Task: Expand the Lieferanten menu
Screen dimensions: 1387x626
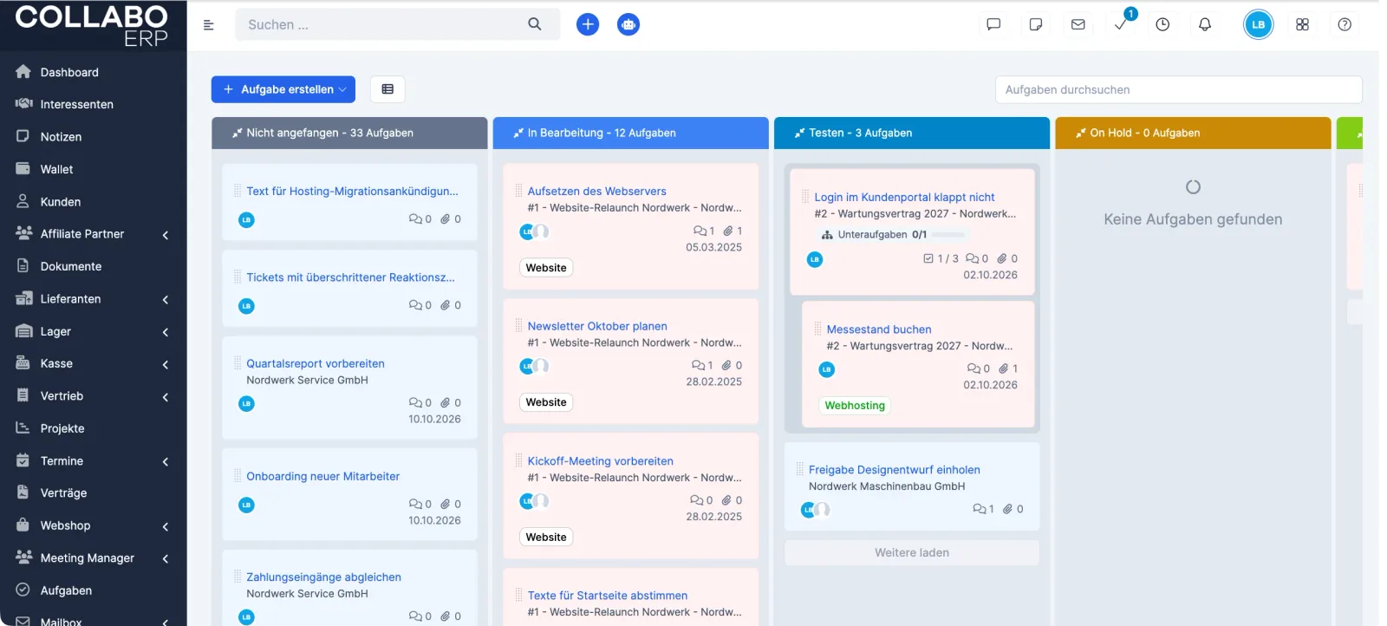Action: [x=165, y=300]
